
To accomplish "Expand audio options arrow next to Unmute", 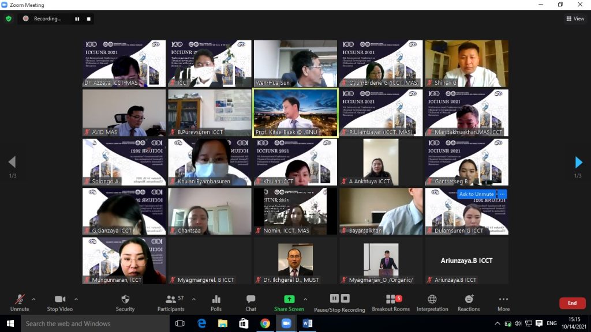I will click(33, 299).
